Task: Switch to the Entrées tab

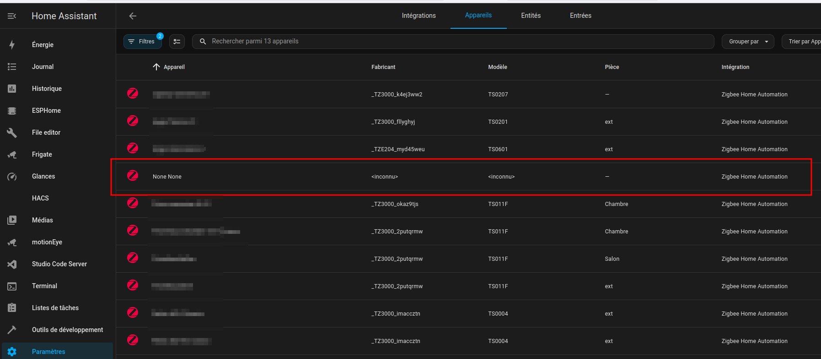Action: tap(580, 16)
